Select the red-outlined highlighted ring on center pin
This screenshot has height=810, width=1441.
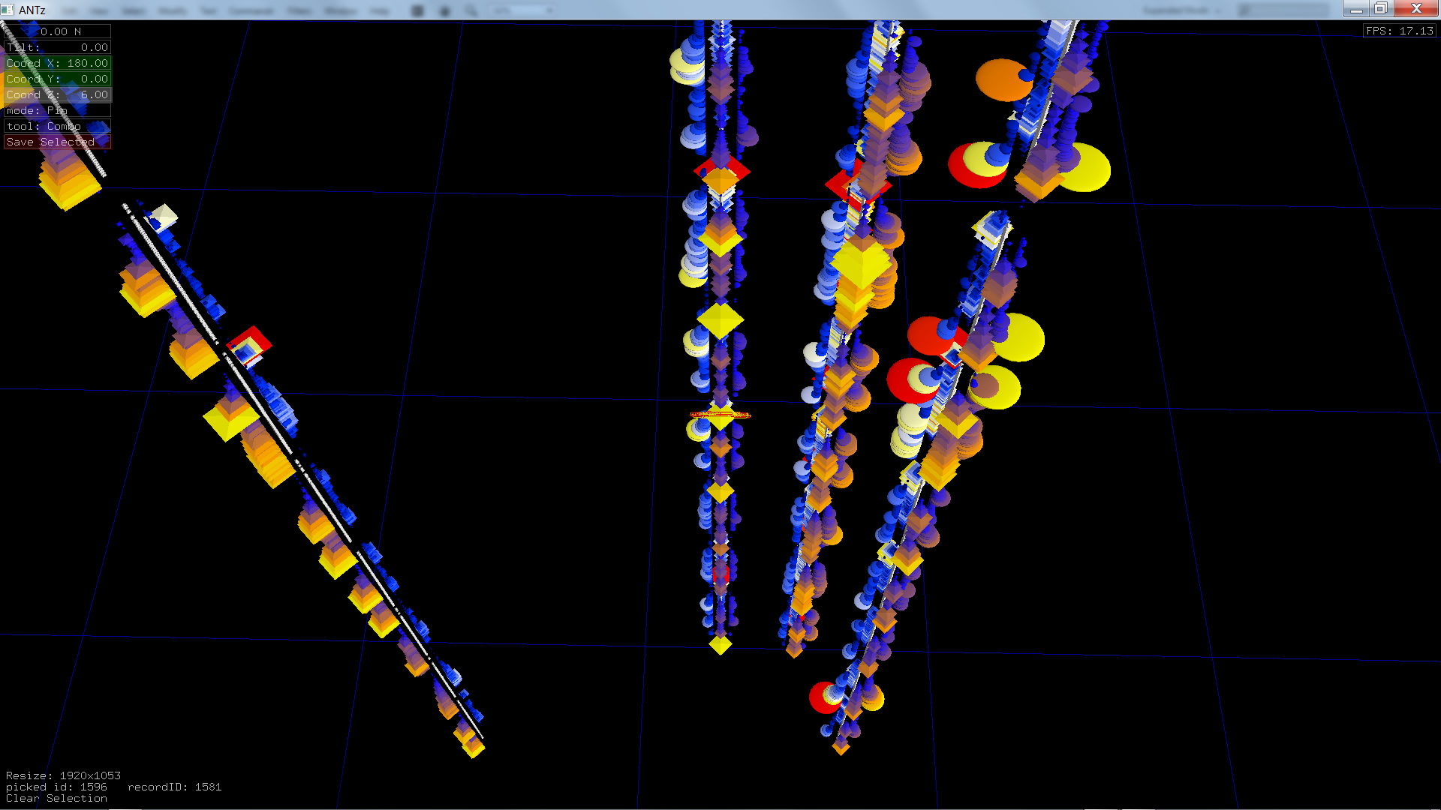(720, 414)
